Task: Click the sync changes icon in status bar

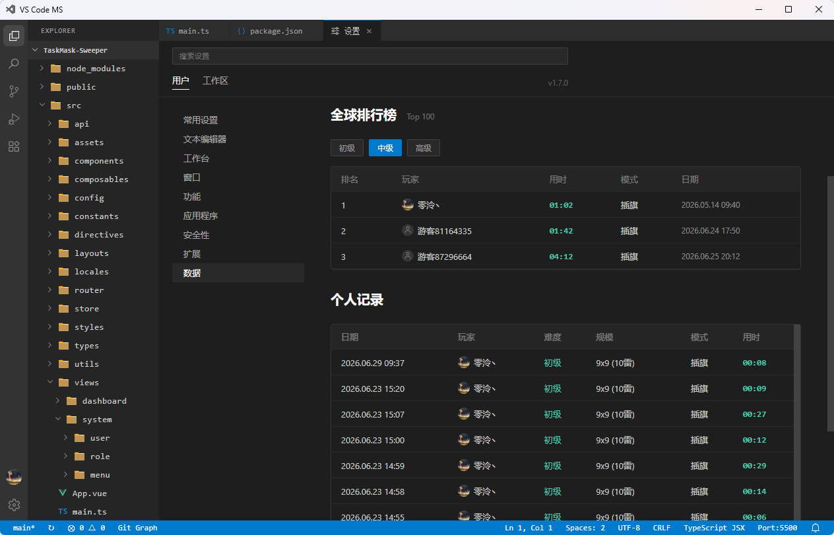Action: pyautogui.click(x=51, y=528)
